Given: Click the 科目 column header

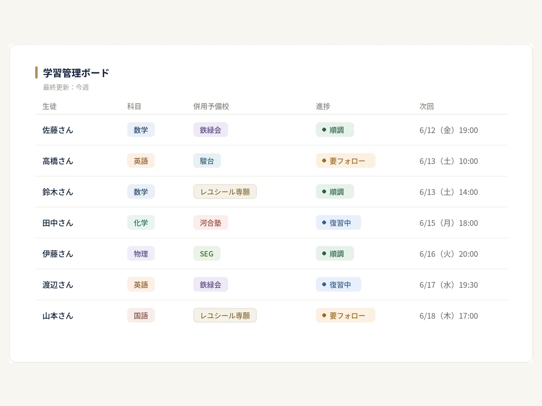Looking at the screenshot, I should 134,106.
